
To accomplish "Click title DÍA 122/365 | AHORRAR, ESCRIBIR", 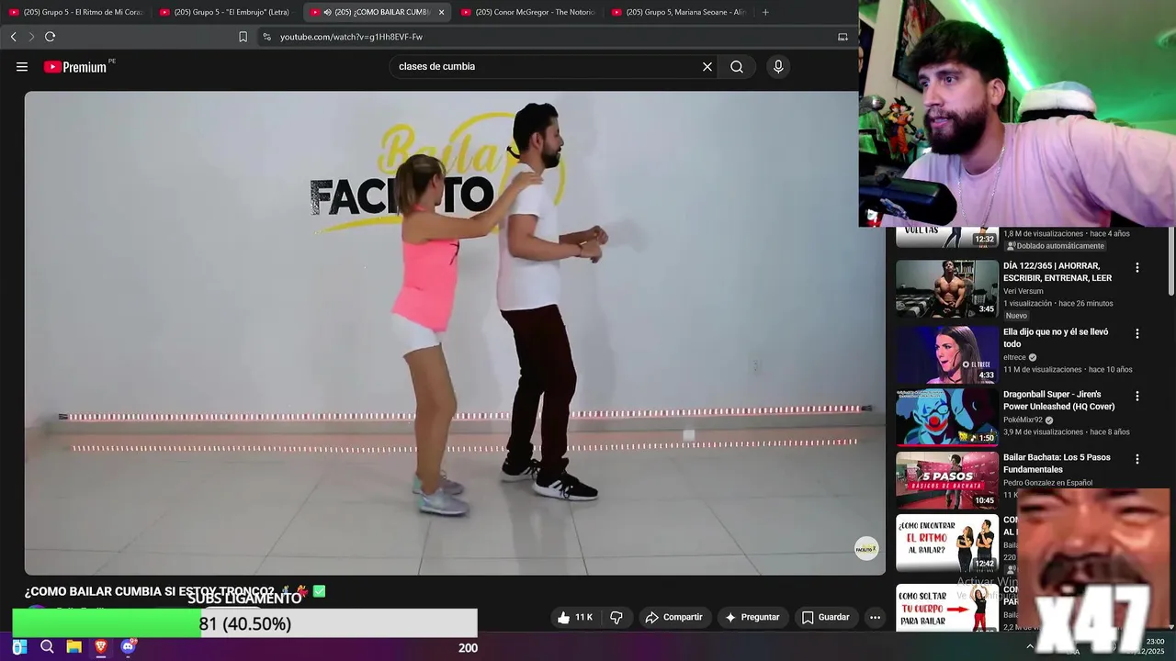I will click(1057, 272).
